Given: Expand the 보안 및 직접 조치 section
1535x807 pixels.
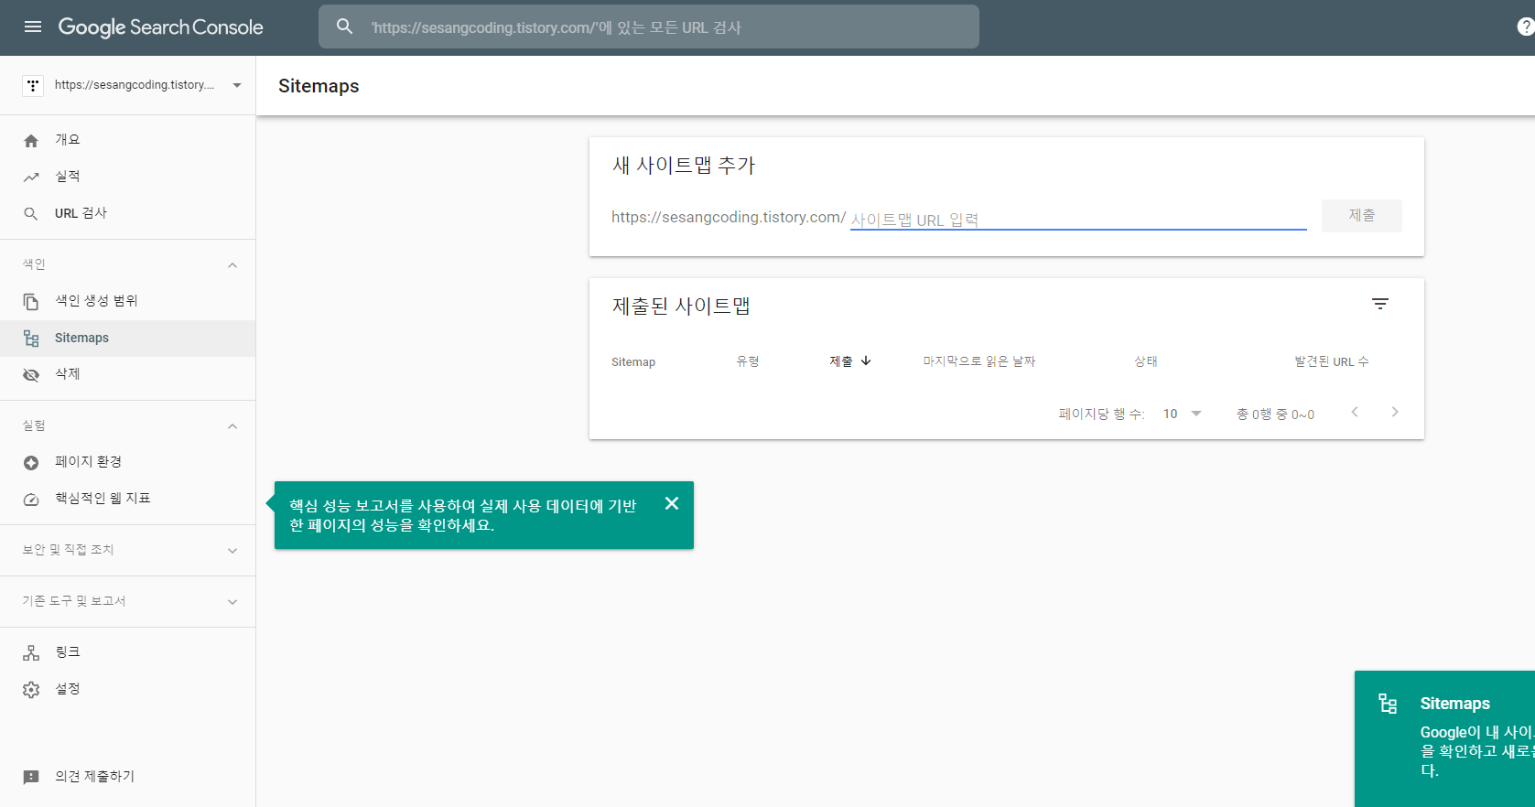Looking at the screenshot, I should (232, 551).
